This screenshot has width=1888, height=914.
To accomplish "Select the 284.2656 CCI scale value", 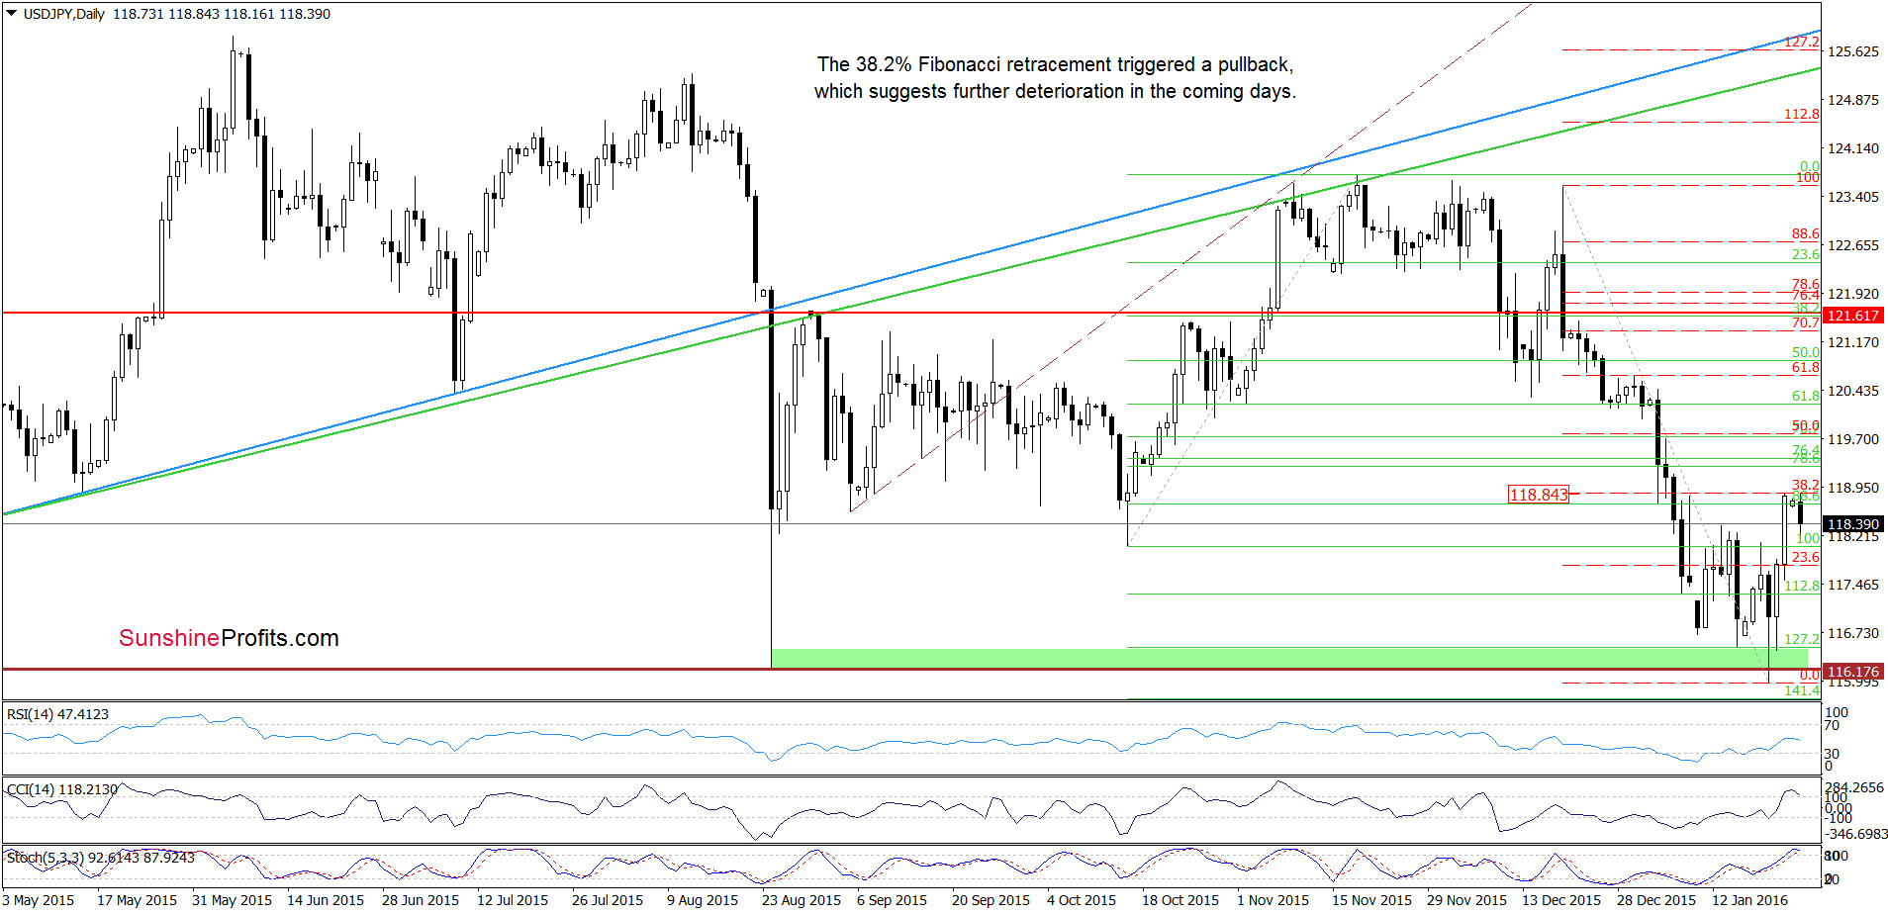I will coord(1855,787).
